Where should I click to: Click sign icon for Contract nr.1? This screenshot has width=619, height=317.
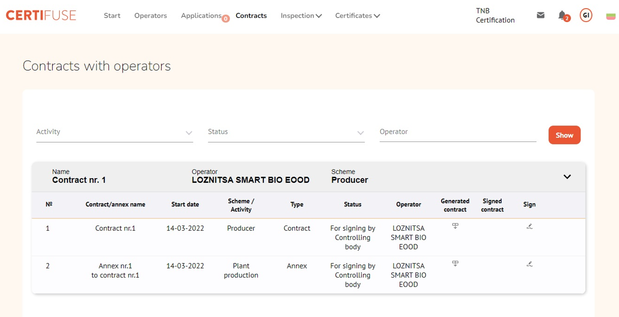(x=529, y=226)
